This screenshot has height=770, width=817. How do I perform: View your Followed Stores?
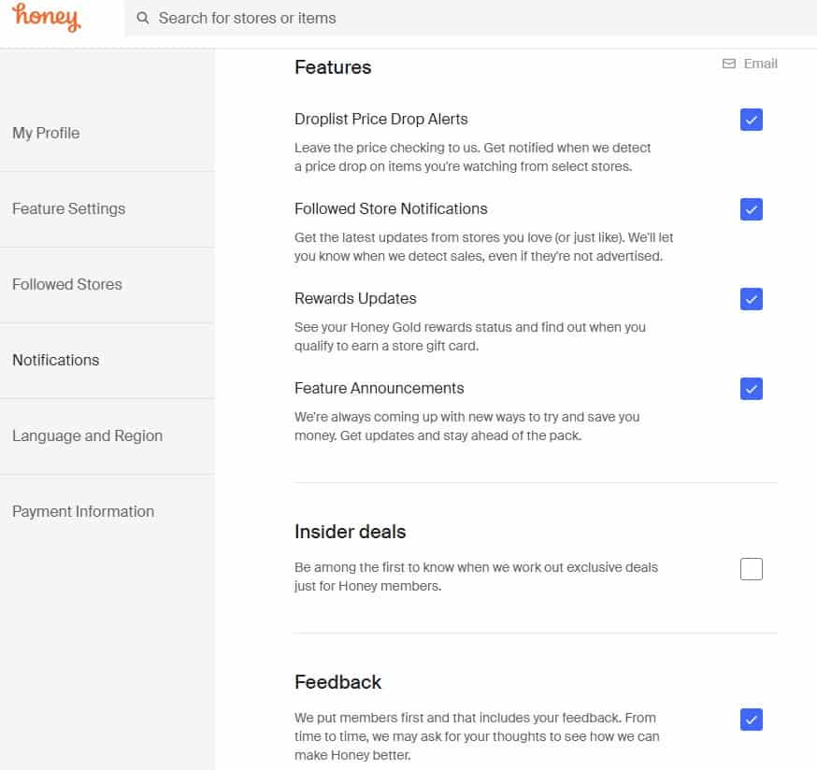pos(67,284)
